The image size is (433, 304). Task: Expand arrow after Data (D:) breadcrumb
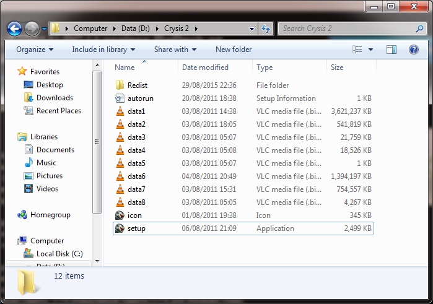coord(157,28)
